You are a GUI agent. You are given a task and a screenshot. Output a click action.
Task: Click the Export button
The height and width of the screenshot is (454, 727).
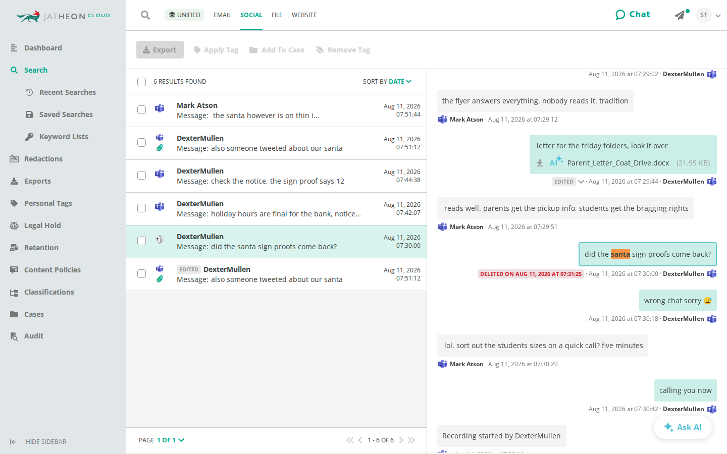[160, 50]
